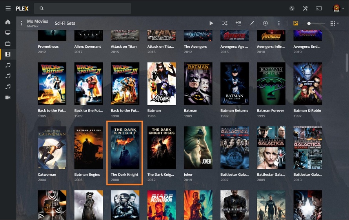Open The Dark Knight 2008 poster
Image resolution: width=349 pixels, height=220 pixels.
(x=125, y=148)
